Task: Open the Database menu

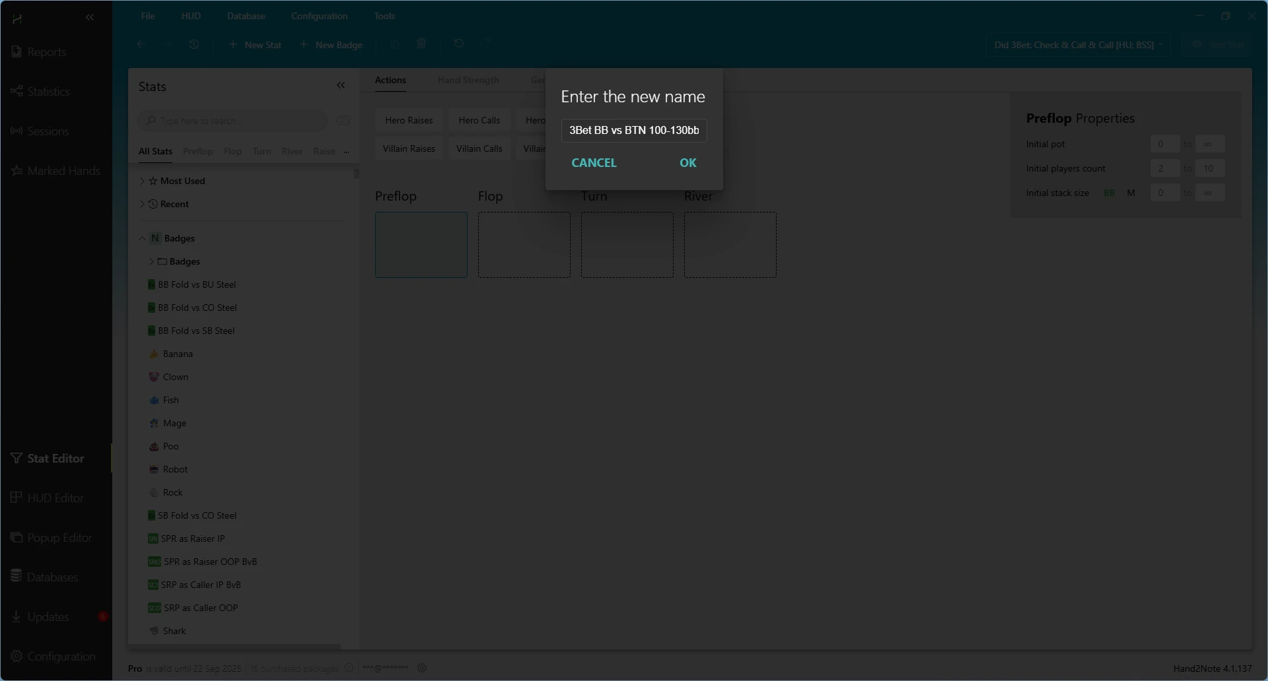Action: click(x=246, y=16)
